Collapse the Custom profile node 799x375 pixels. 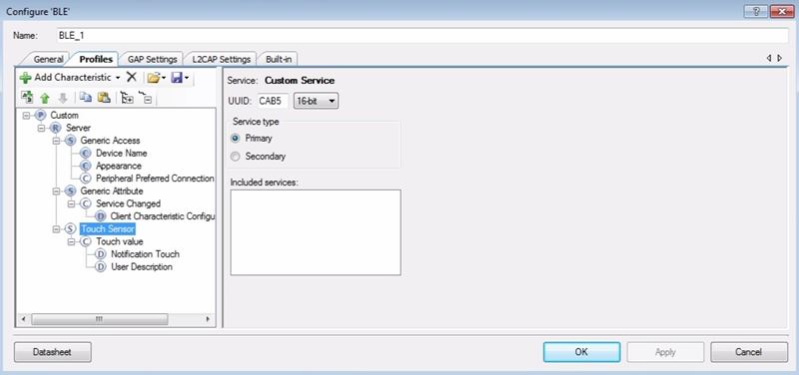point(26,116)
